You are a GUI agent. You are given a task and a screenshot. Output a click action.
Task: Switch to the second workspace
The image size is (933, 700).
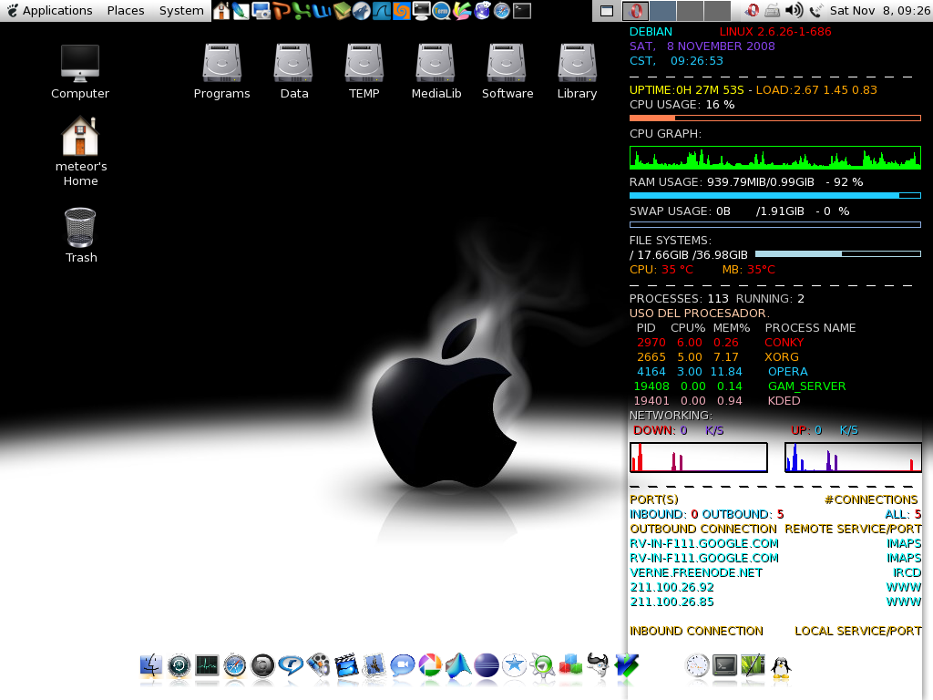pyautogui.click(x=662, y=11)
